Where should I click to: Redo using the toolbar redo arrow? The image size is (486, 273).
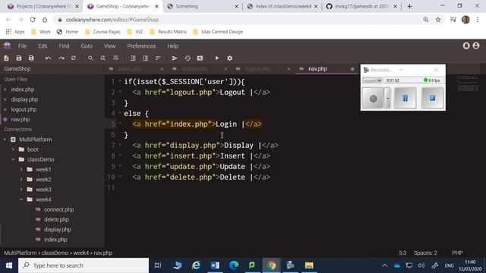tap(61, 58)
